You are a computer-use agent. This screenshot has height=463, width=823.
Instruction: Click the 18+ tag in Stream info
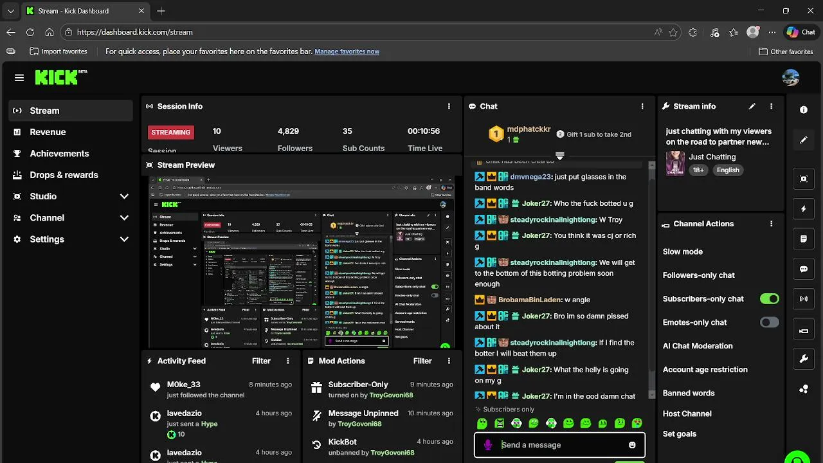pyautogui.click(x=698, y=170)
